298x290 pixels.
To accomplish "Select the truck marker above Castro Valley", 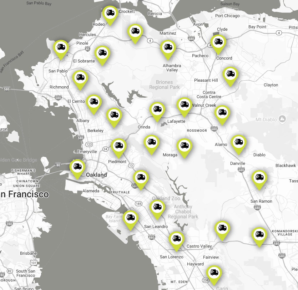I will pyautogui.click(x=222, y=228).
